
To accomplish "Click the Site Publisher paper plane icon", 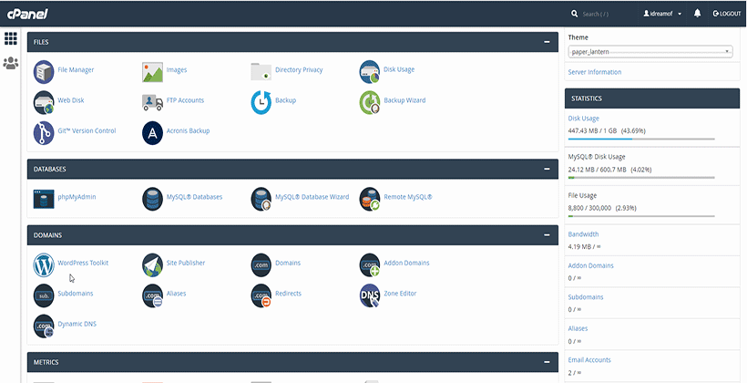I will (x=152, y=265).
